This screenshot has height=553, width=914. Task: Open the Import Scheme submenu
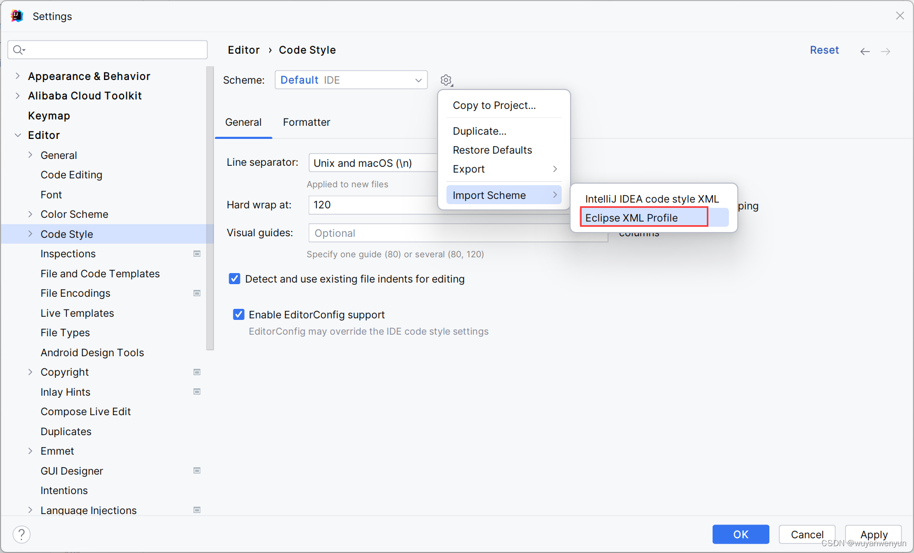[x=504, y=195]
